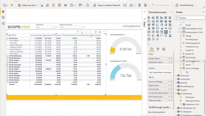
Task: Open the Format paint-roller tab icon
Action: click(x=158, y=49)
